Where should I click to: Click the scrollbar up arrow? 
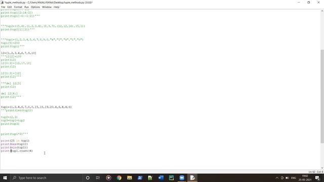click(x=322, y=11)
